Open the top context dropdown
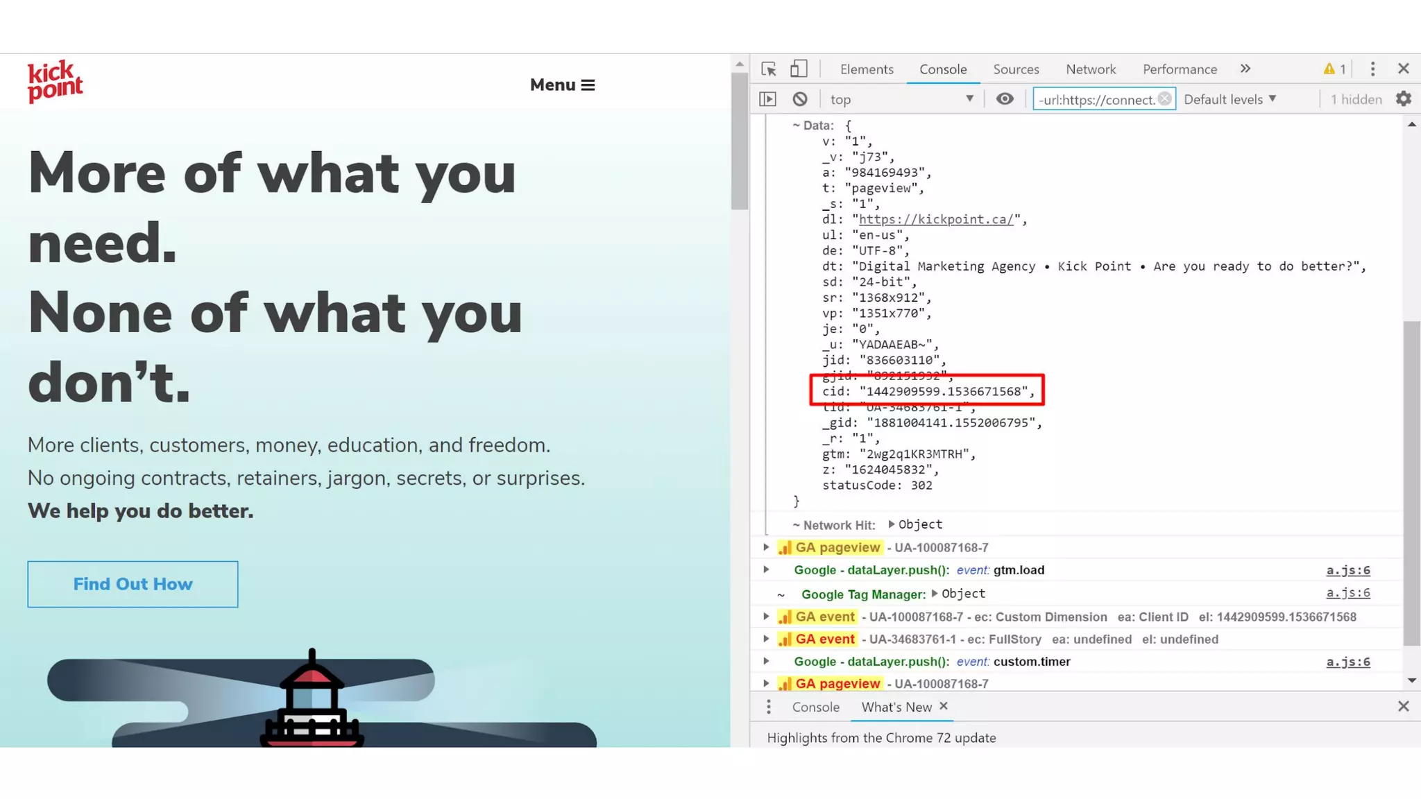 tap(902, 99)
